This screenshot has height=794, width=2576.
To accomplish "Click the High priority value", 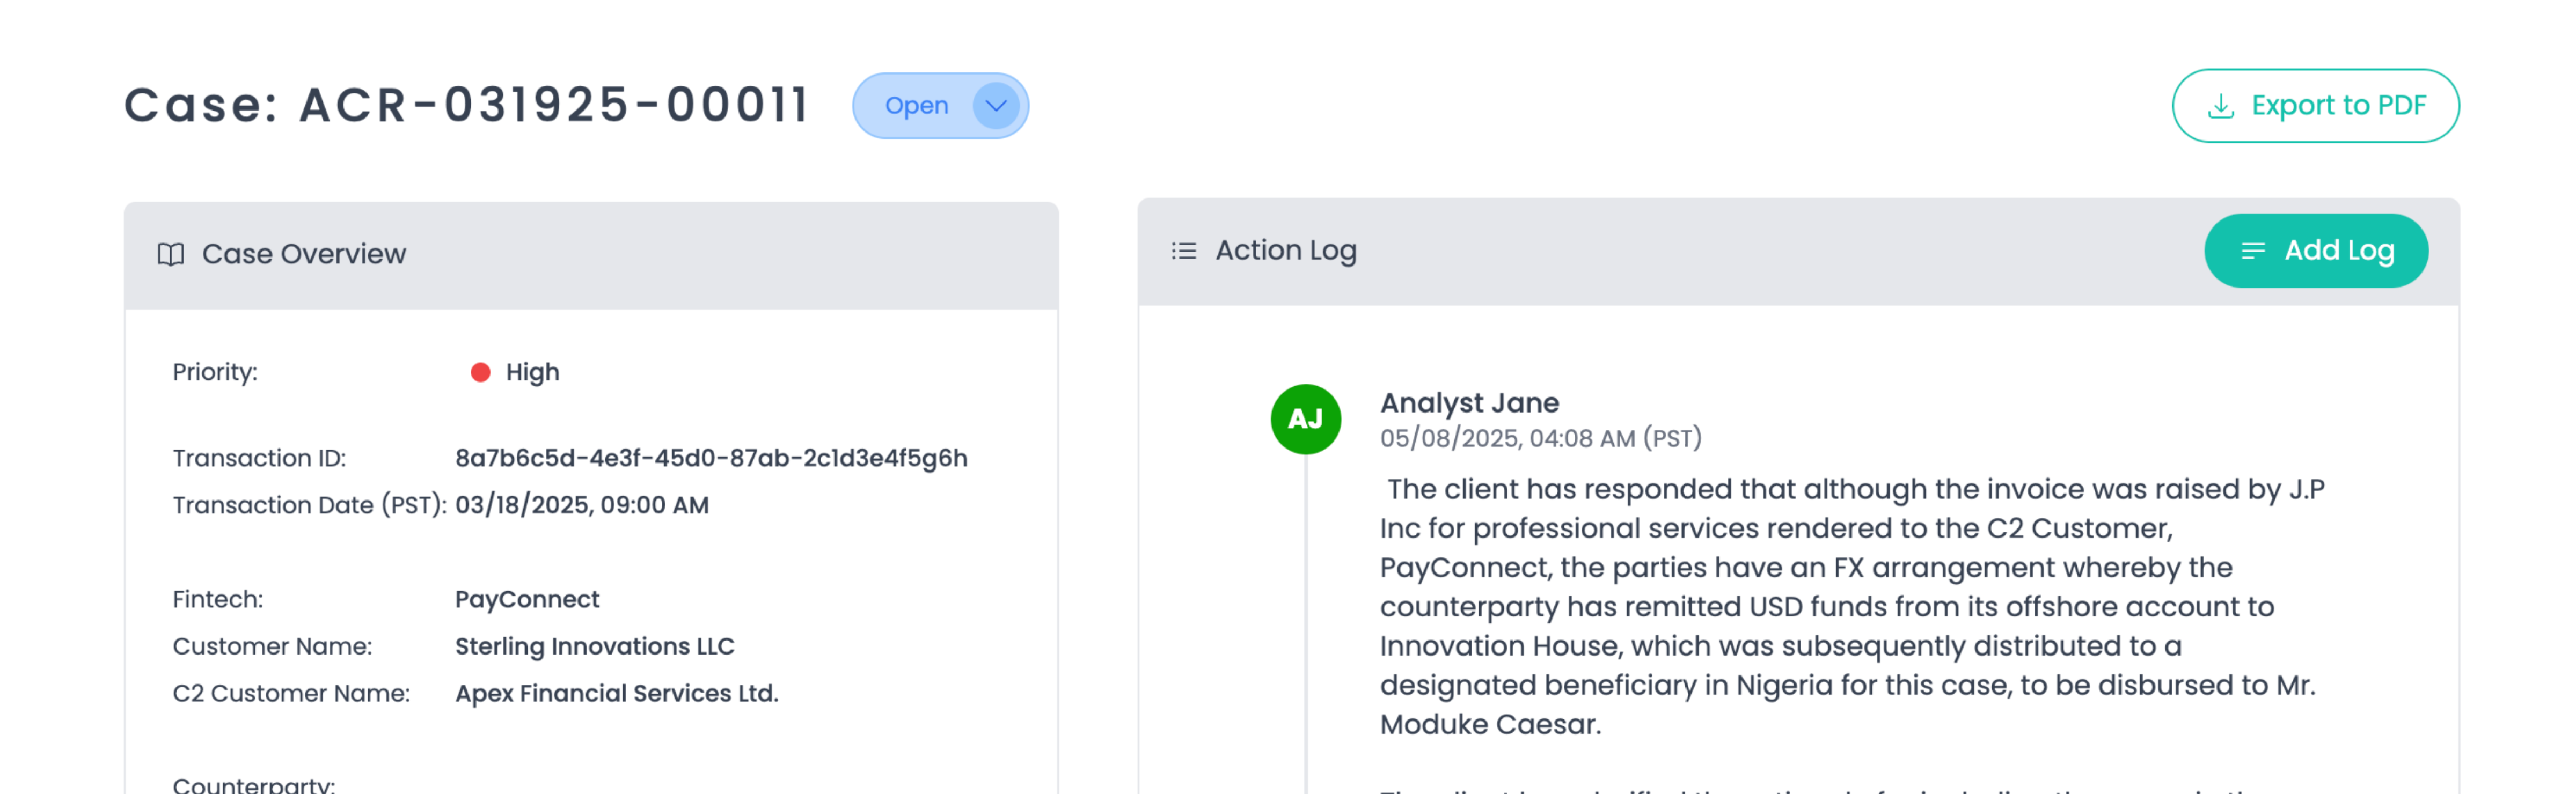I will click(x=532, y=373).
